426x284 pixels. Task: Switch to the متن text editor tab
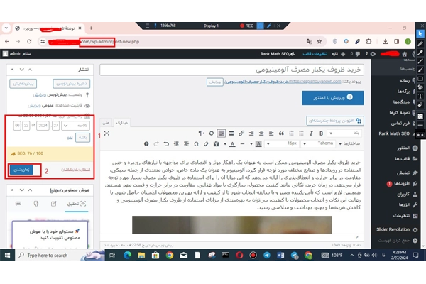(106, 123)
